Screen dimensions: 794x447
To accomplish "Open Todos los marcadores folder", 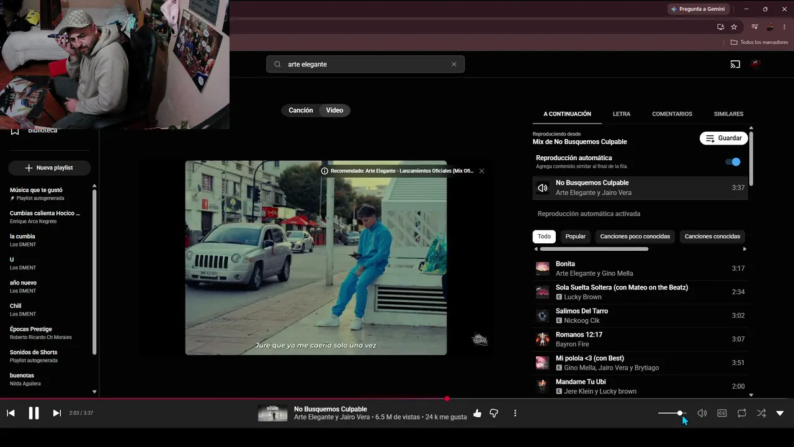I will click(759, 42).
